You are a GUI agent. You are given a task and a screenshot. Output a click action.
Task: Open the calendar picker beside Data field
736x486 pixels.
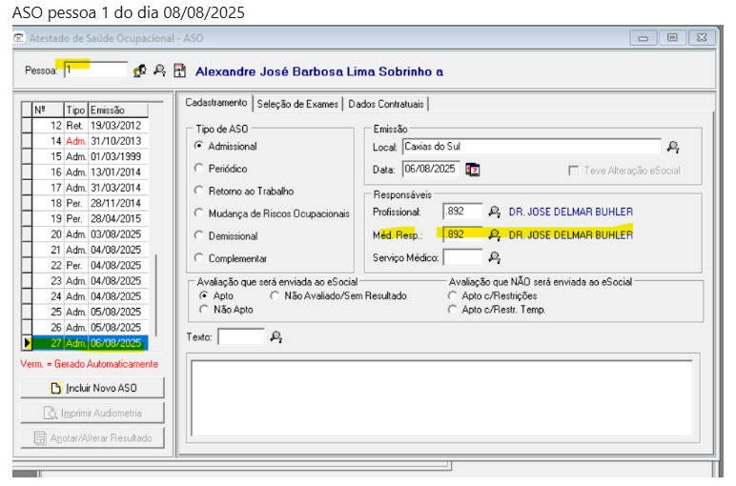(473, 170)
